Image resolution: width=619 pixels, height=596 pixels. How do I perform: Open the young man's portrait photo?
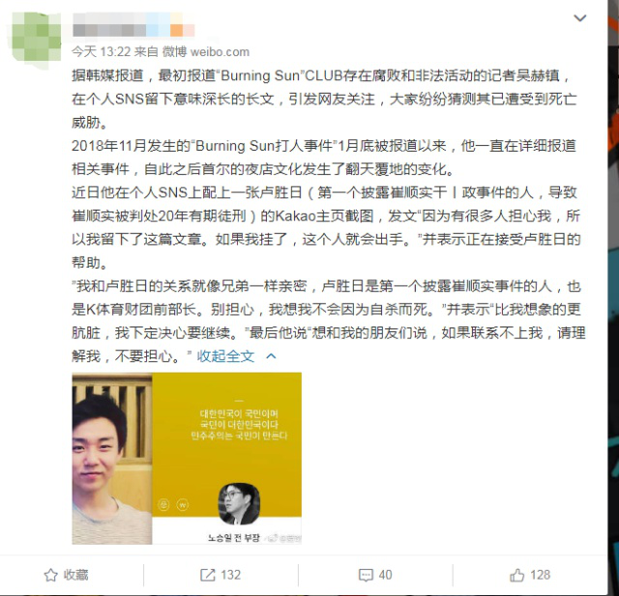112,459
